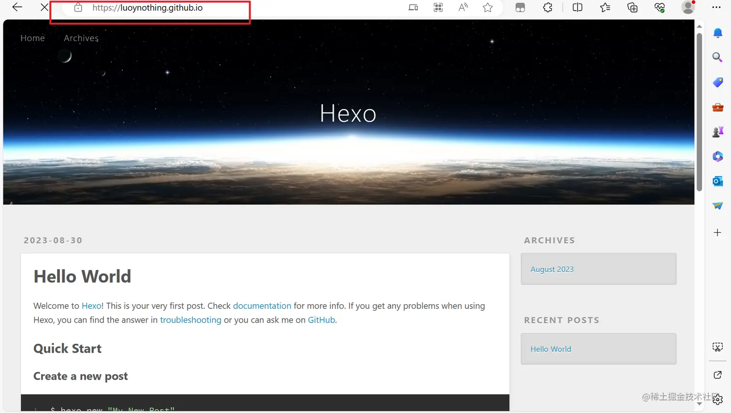Click open link in new window sidebar icon
This screenshot has width=731, height=413.
[717, 375]
